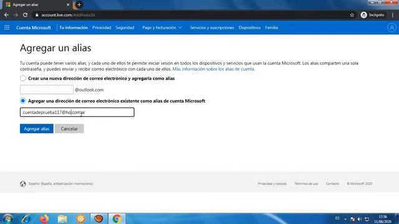View site info via the padlock icon
The image size is (399, 224).
(37, 15)
